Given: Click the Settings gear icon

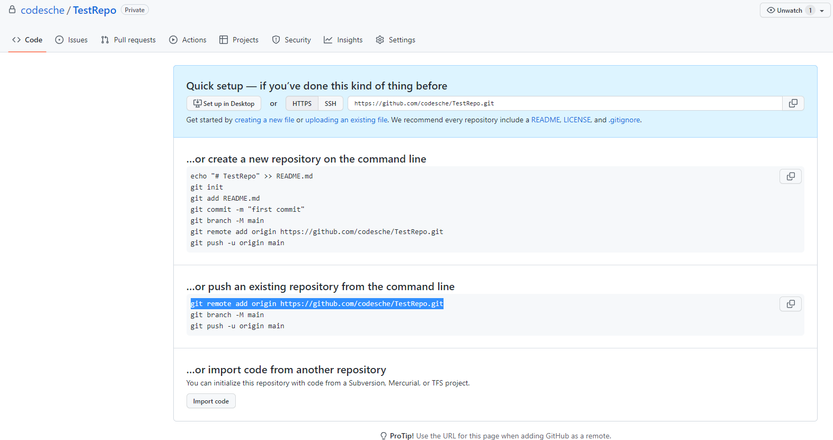Looking at the screenshot, I should click(x=380, y=40).
